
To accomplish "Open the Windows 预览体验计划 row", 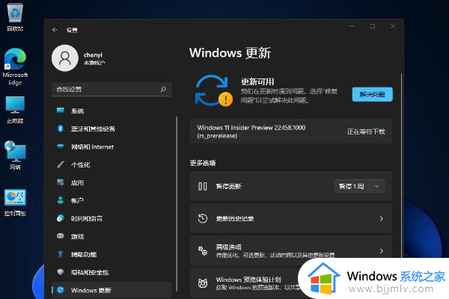I will click(x=291, y=283).
